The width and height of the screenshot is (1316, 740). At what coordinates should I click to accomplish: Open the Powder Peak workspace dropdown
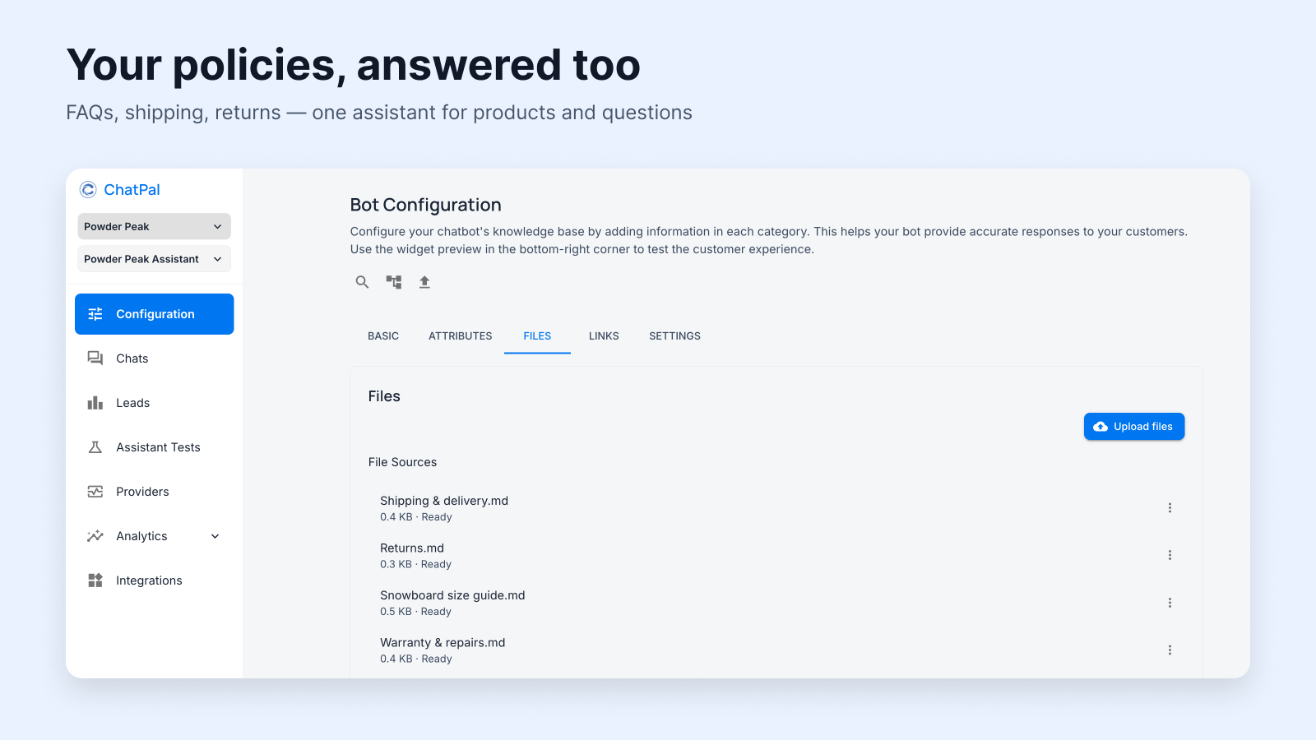point(155,226)
